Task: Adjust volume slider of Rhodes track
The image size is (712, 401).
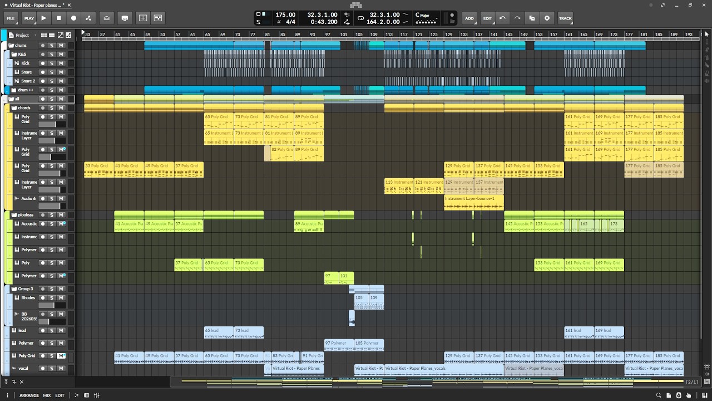Action: tap(52, 305)
